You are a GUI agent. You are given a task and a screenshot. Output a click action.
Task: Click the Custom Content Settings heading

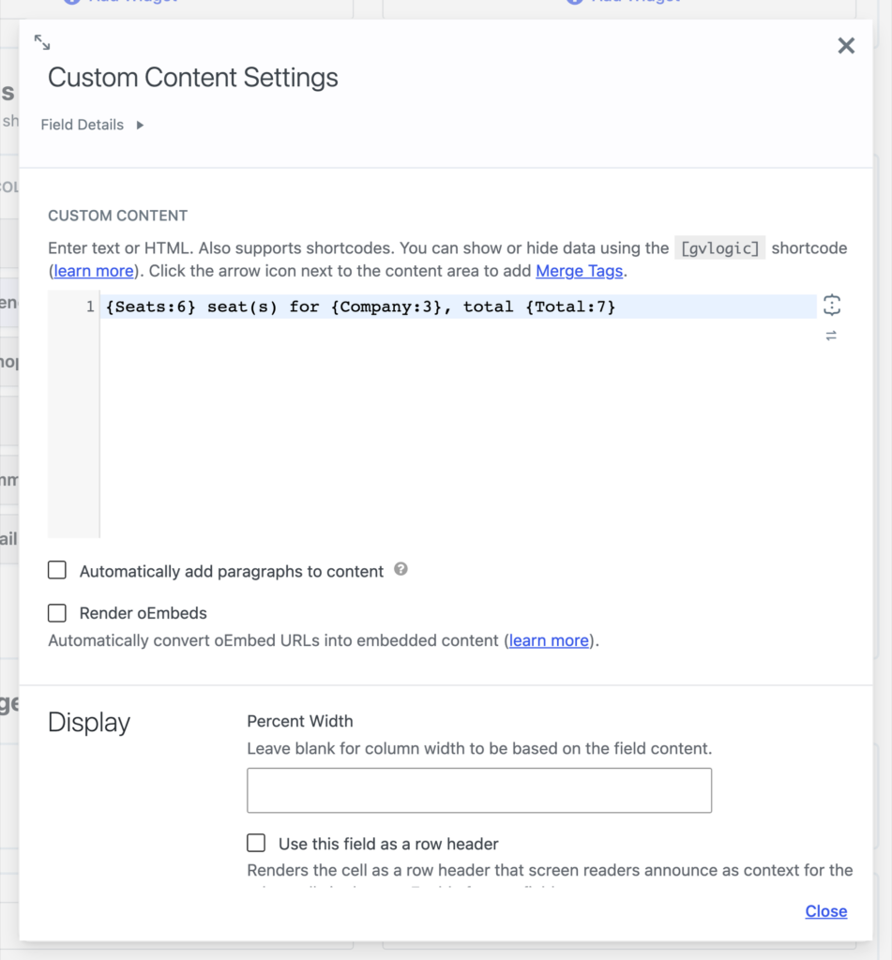tap(193, 78)
